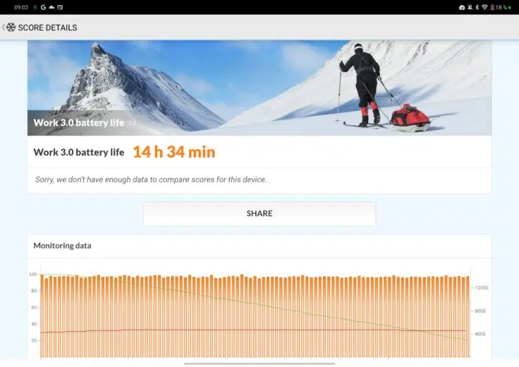Tap the Bluetooth icon in status bar
The image size is (519, 367).
click(x=477, y=7)
